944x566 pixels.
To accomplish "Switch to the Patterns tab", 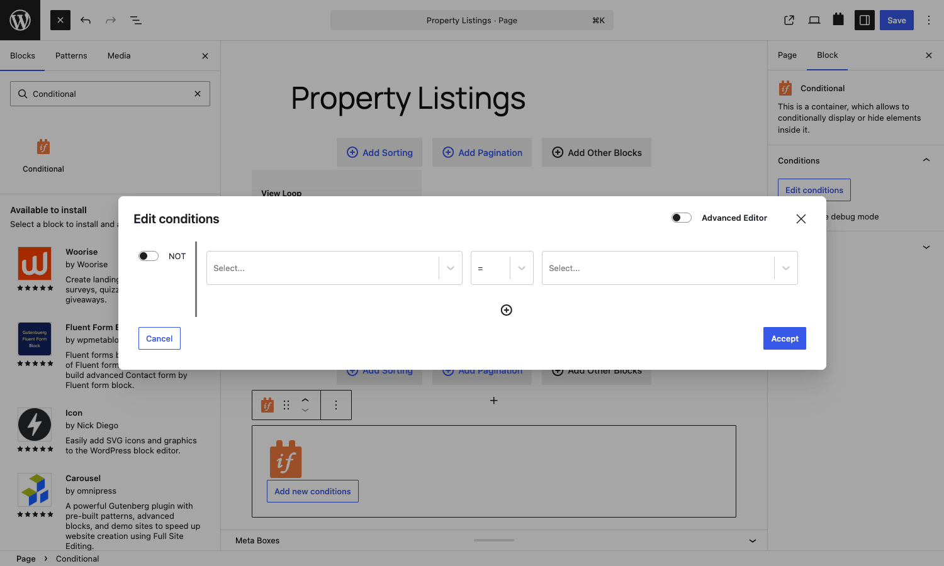I will pos(71,55).
